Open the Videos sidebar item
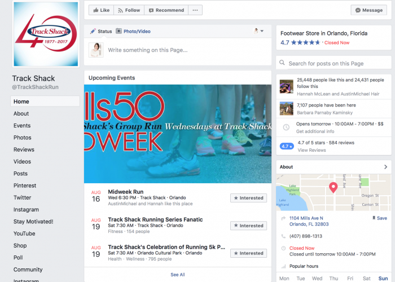The height and width of the screenshot is (282, 395). coord(22,162)
